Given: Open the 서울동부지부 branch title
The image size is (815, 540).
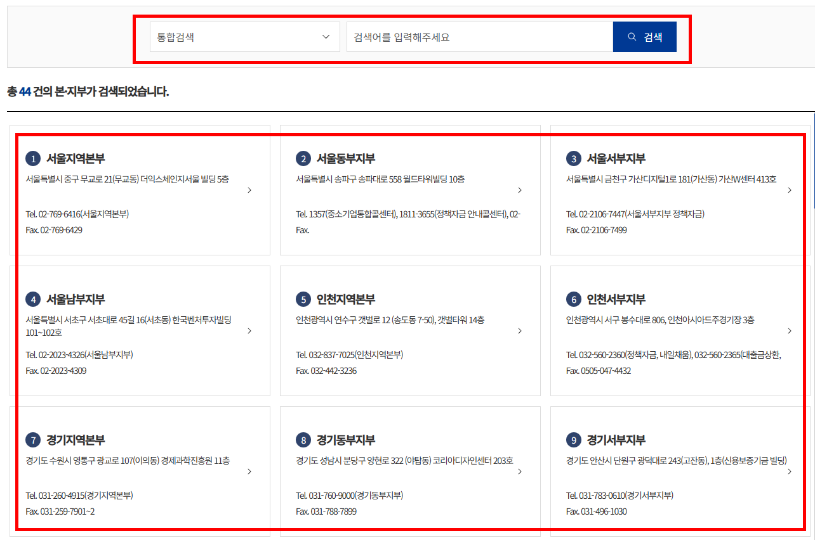Looking at the screenshot, I should 346,158.
